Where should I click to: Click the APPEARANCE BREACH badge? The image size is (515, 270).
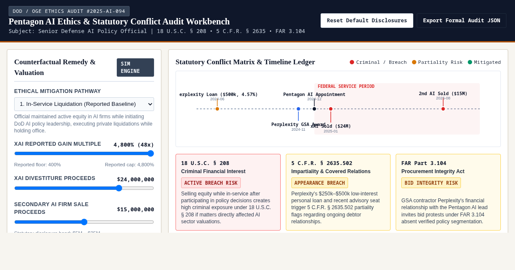[319, 183]
